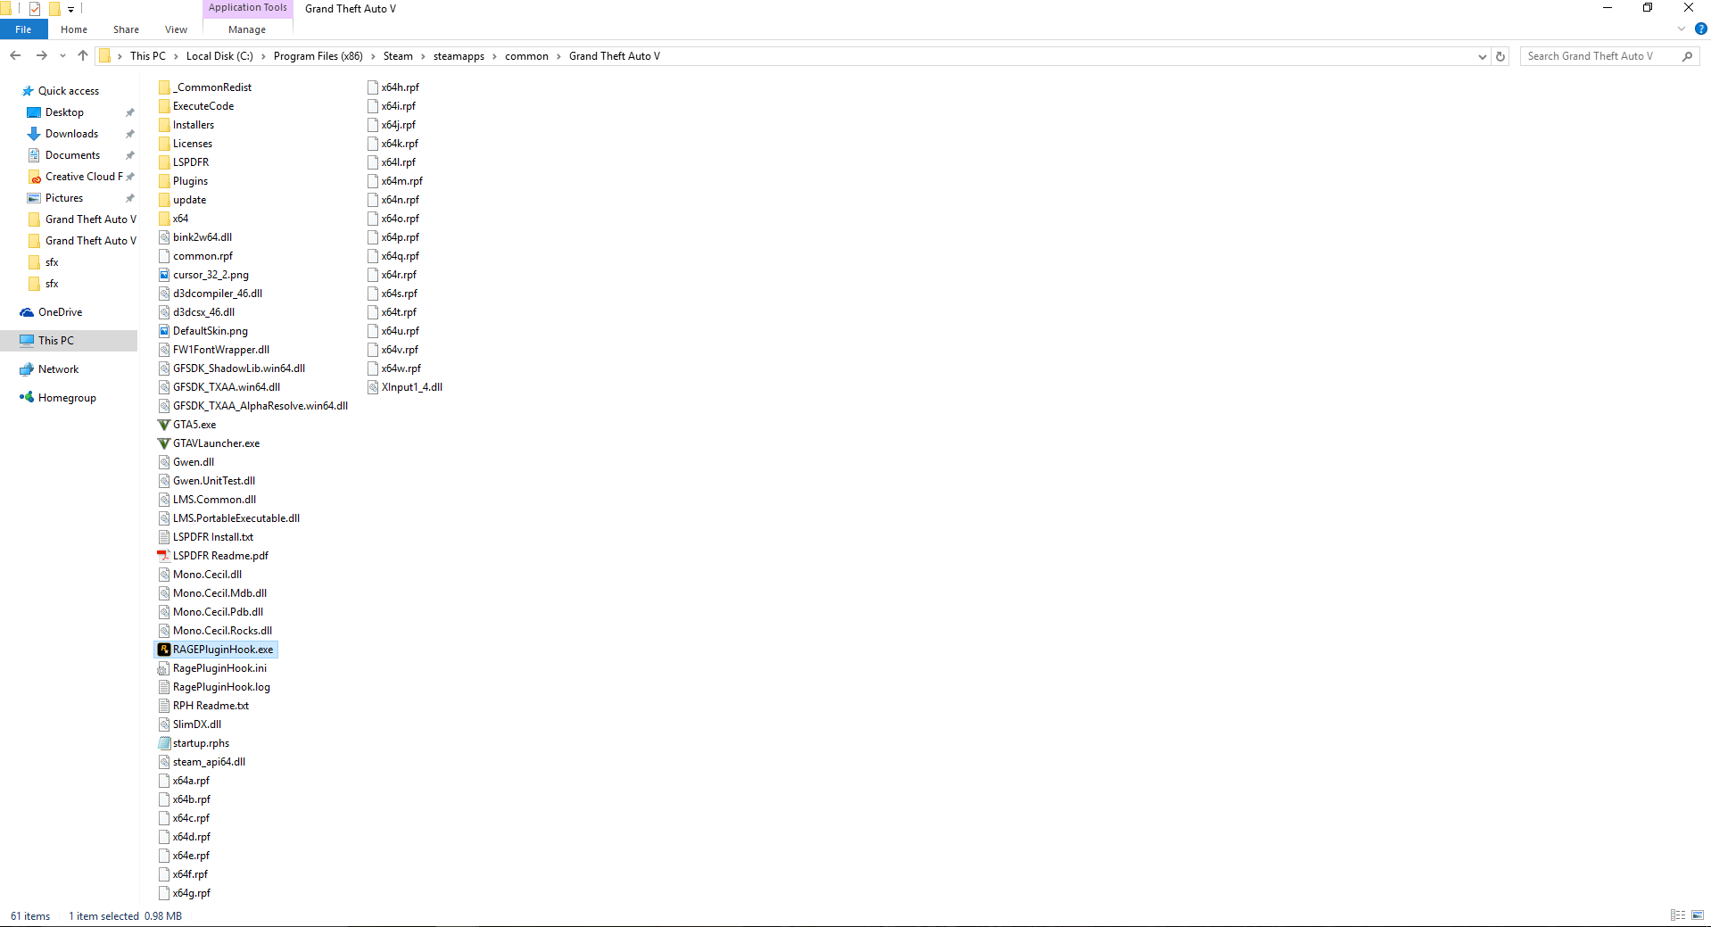
Task: Expand the Steam breadcrumb chevron
Action: pyautogui.click(x=423, y=56)
